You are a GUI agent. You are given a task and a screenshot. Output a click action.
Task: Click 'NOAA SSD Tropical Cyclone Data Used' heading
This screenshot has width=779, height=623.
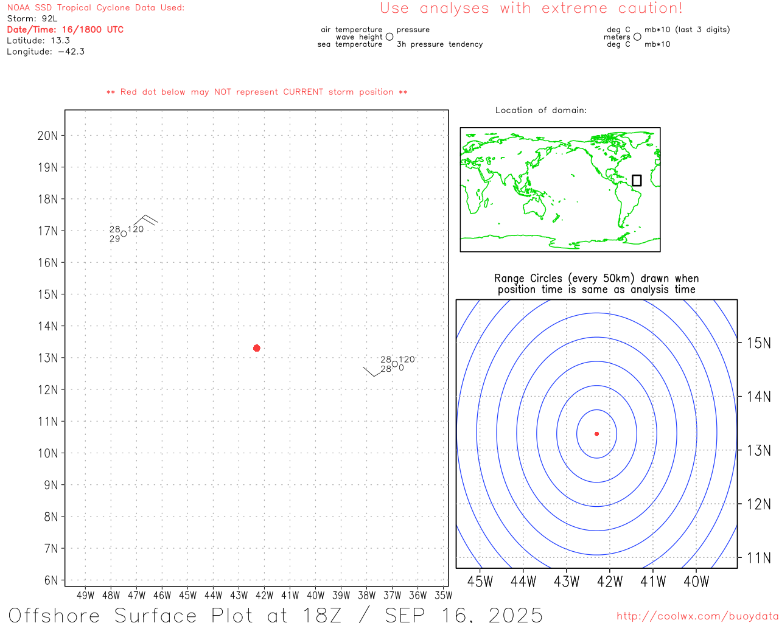point(96,8)
